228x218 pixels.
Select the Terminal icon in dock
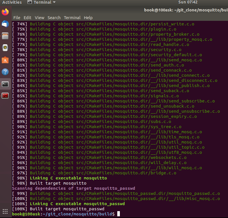coord(5,84)
